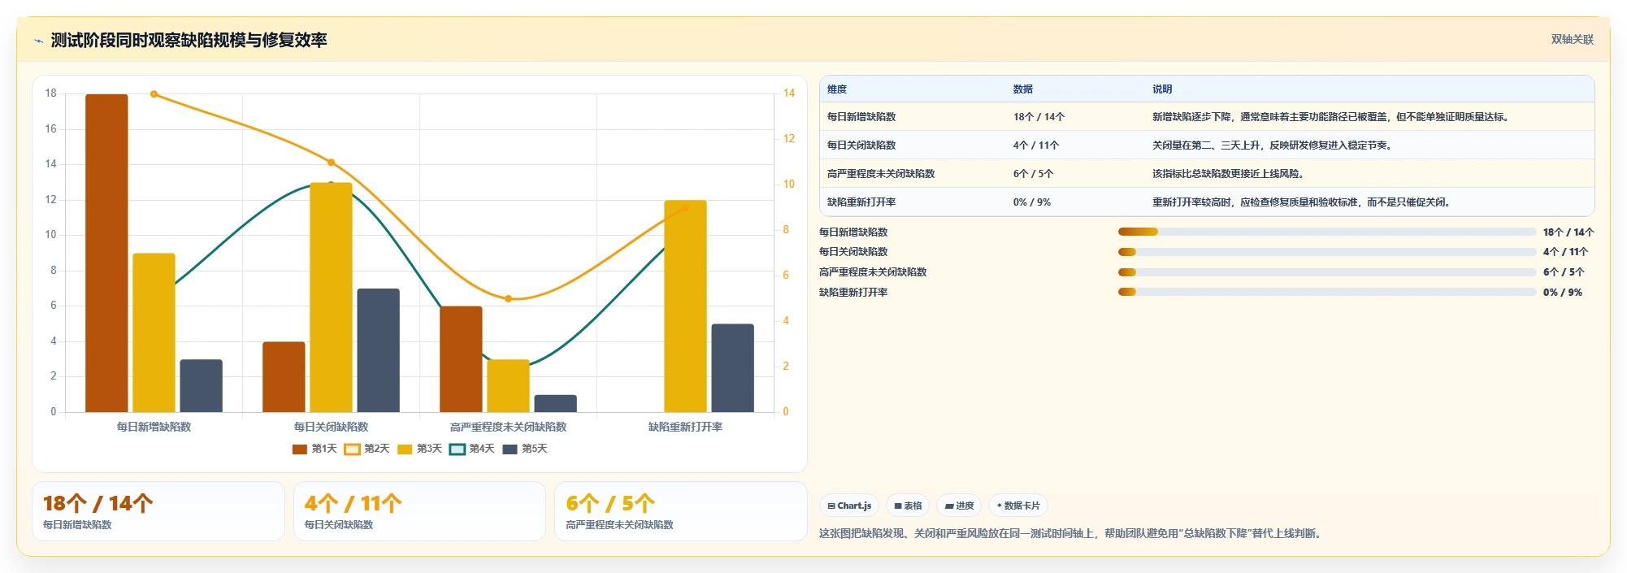
Task: Click description starting 重新打开率较高时
Action: click(1303, 202)
